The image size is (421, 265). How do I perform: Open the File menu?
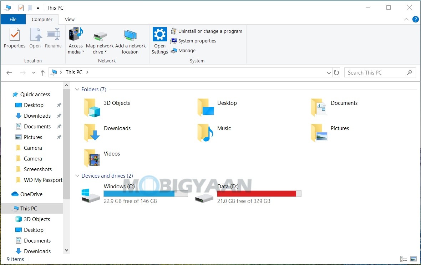(x=13, y=19)
